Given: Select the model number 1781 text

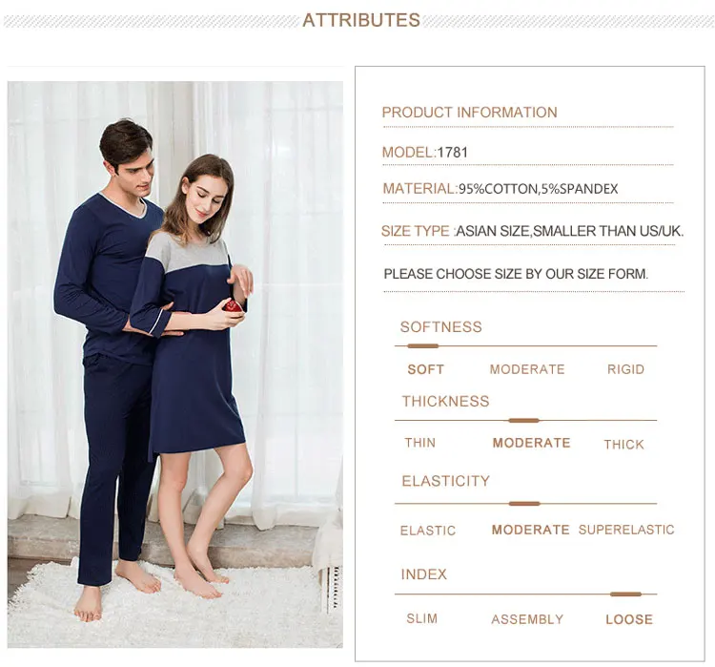Looking at the screenshot, I should pos(452,152).
